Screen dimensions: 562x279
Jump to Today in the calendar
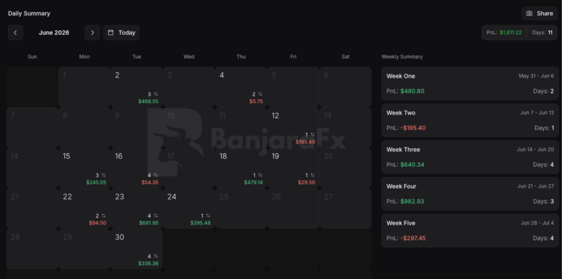point(121,32)
